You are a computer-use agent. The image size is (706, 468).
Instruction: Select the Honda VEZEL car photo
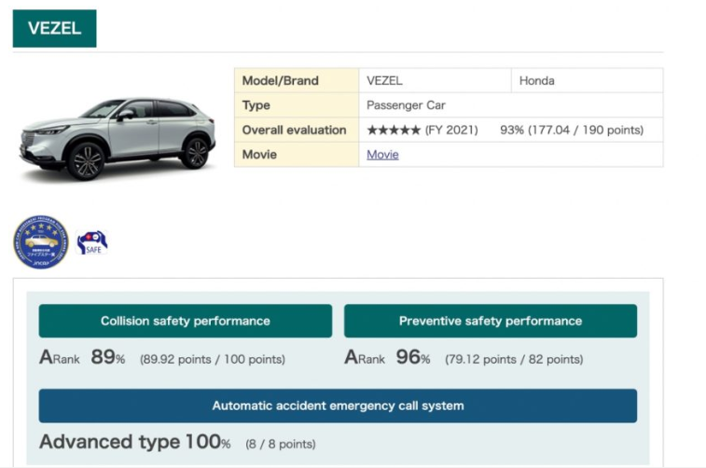tap(118, 139)
